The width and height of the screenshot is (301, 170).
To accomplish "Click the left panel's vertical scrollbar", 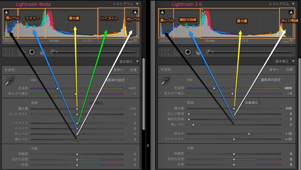I will tap(144, 93).
